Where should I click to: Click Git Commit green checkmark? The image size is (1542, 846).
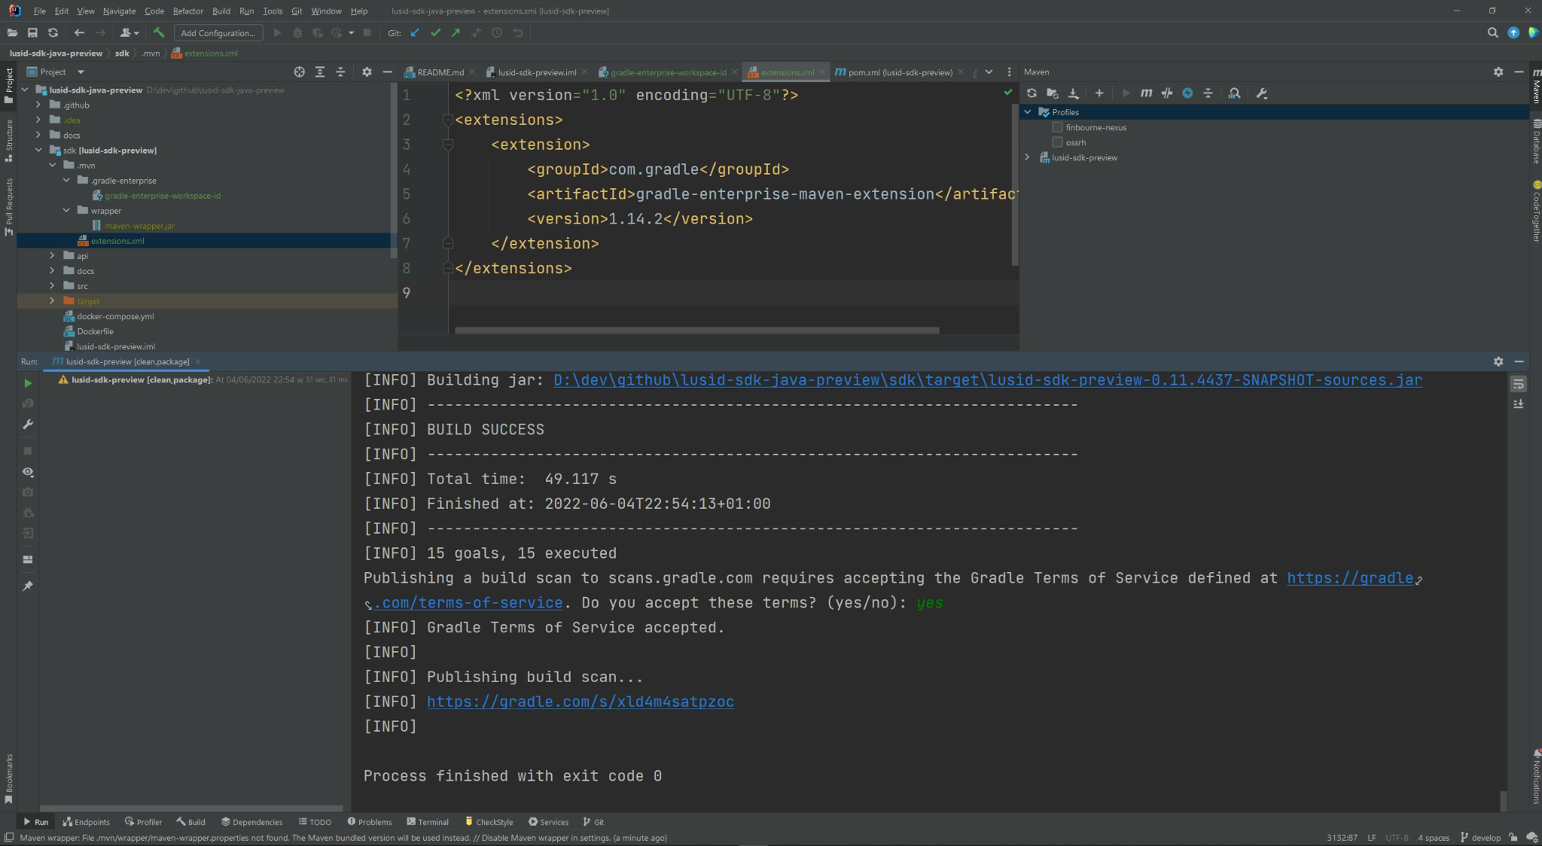click(435, 33)
